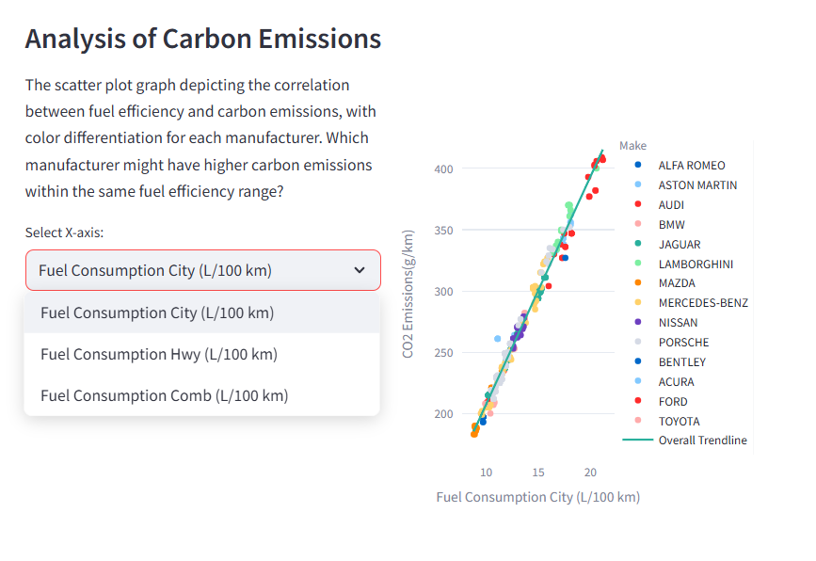Click y-axis tick label 300
This screenshot has width=816, height=561.
click(x=444, y=292)
